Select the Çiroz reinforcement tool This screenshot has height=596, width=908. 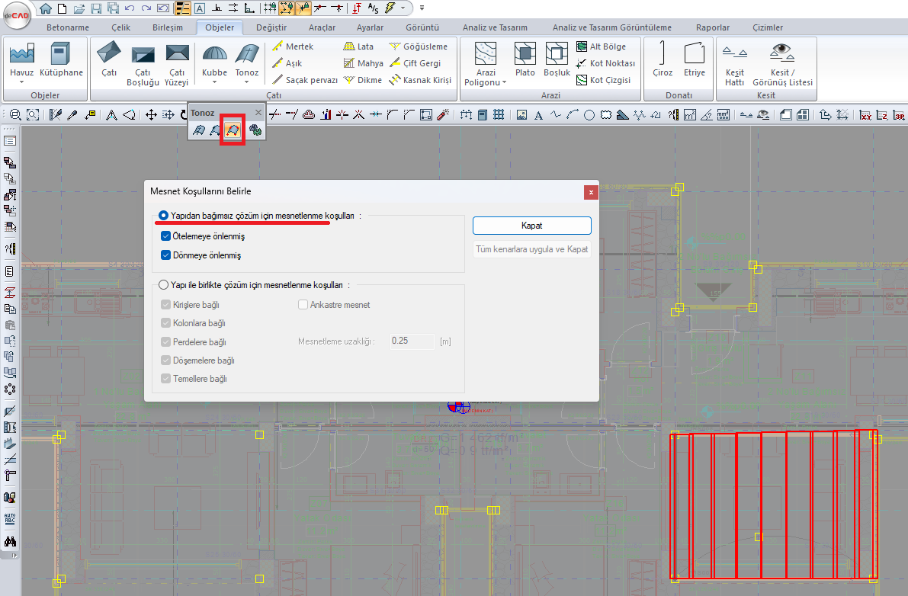pos(663,59)
